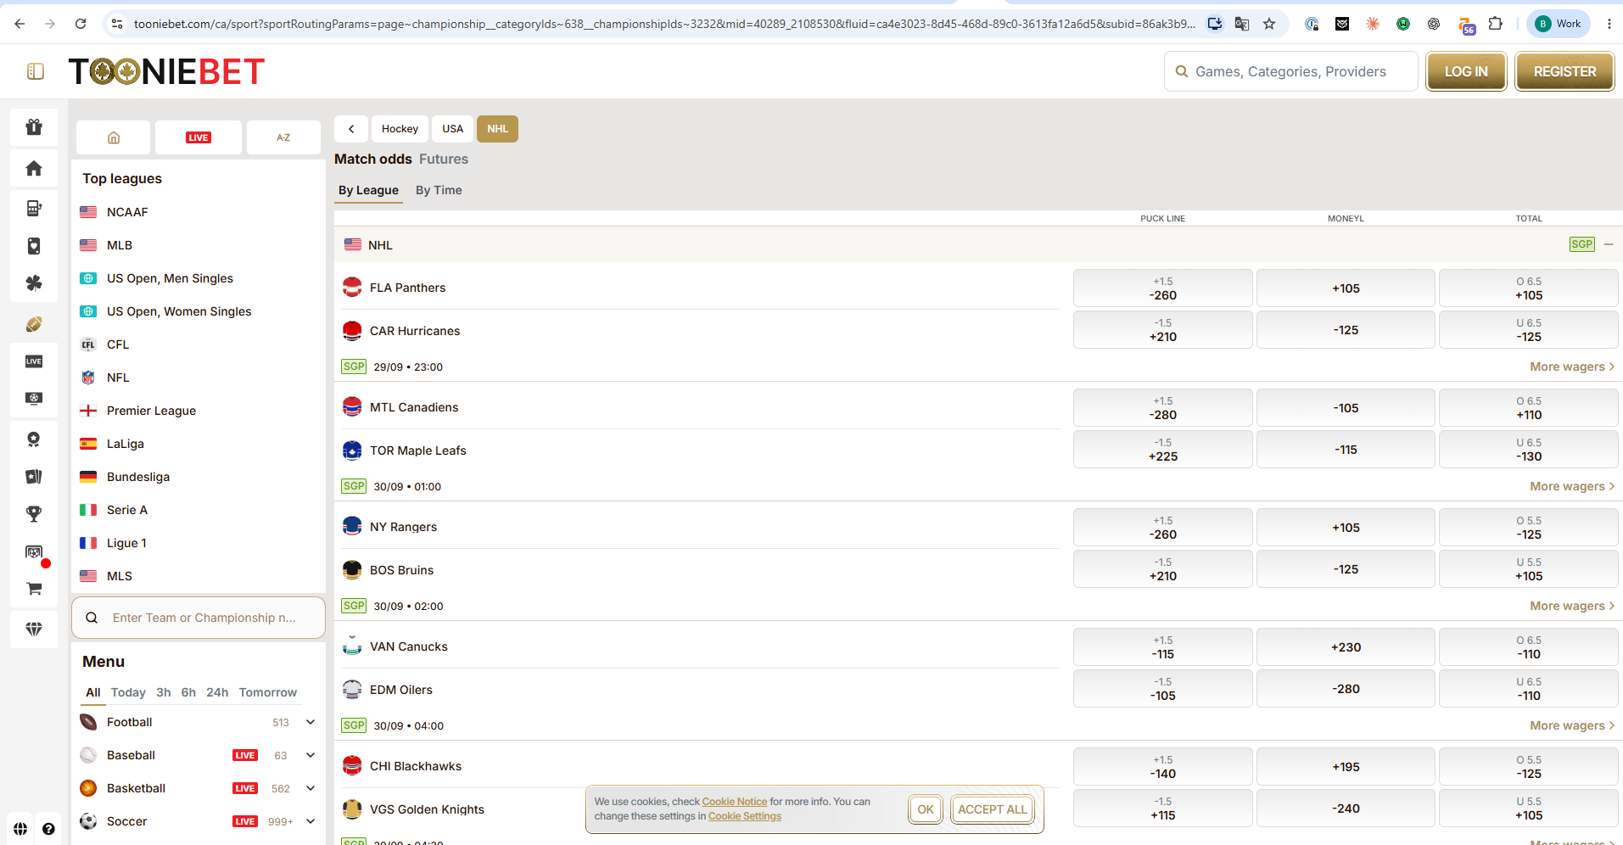The image size is (1623, 845).
Task: Open the playing card icon in sidebar
Action: click(x=34, y=246)
